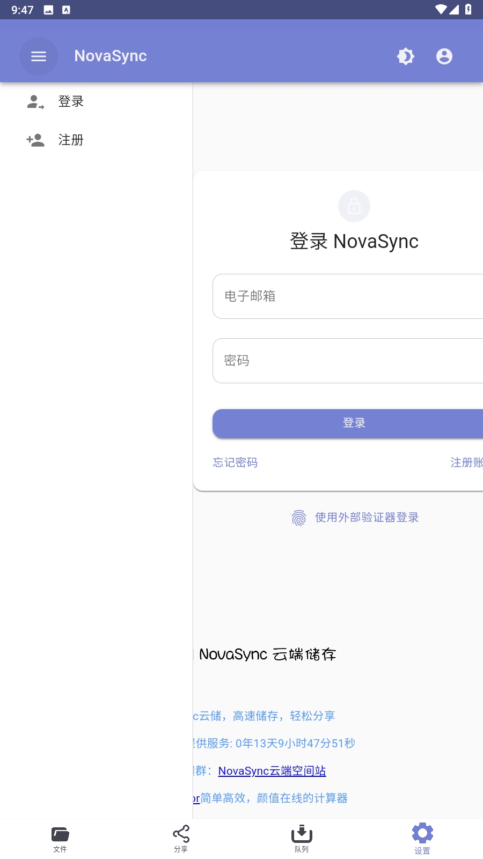Toggle dark mode brightness icon
The image size is (483, 859).
(406, 56)
